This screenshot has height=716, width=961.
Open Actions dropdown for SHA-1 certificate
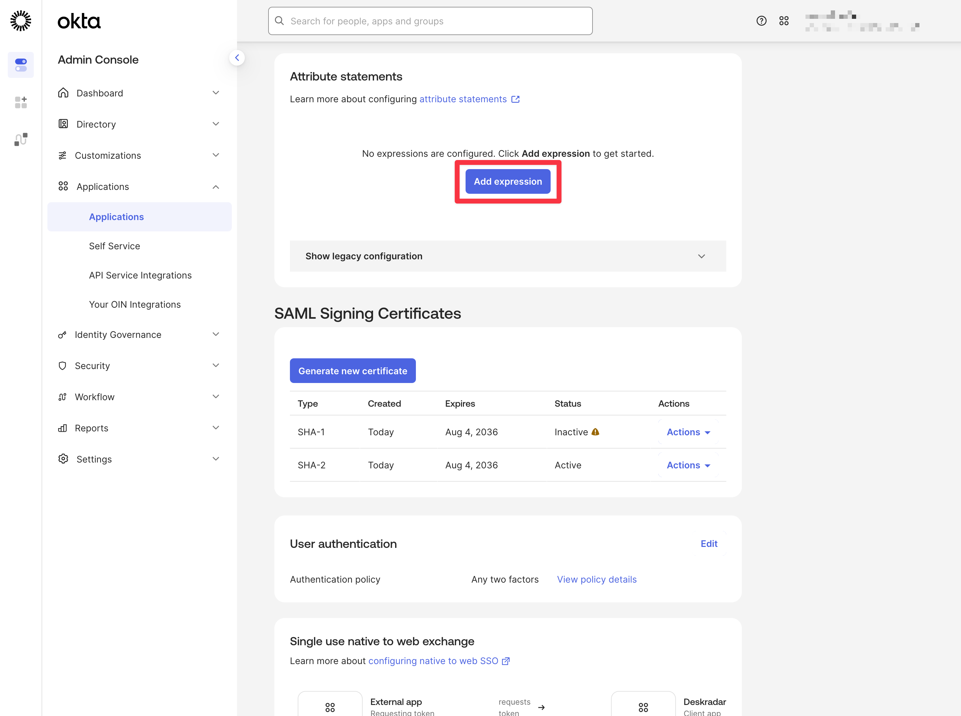[688, 432]
